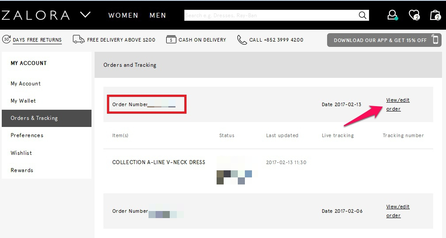The width and height of the screenshot is (446, 238).
Task: Select Orders & Tracking in sidebar
Action: tap(47, 118)
